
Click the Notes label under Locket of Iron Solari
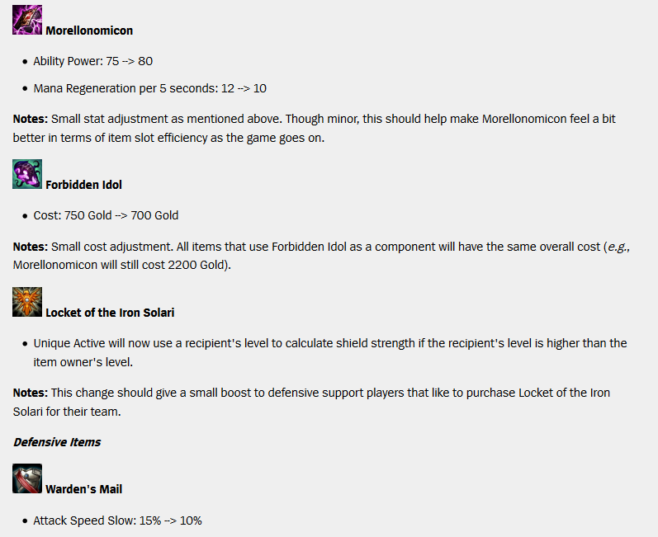tap(31, 393)
